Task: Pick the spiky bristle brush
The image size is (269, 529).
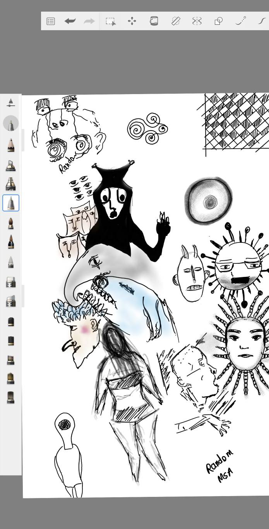Action: [11, 359]
